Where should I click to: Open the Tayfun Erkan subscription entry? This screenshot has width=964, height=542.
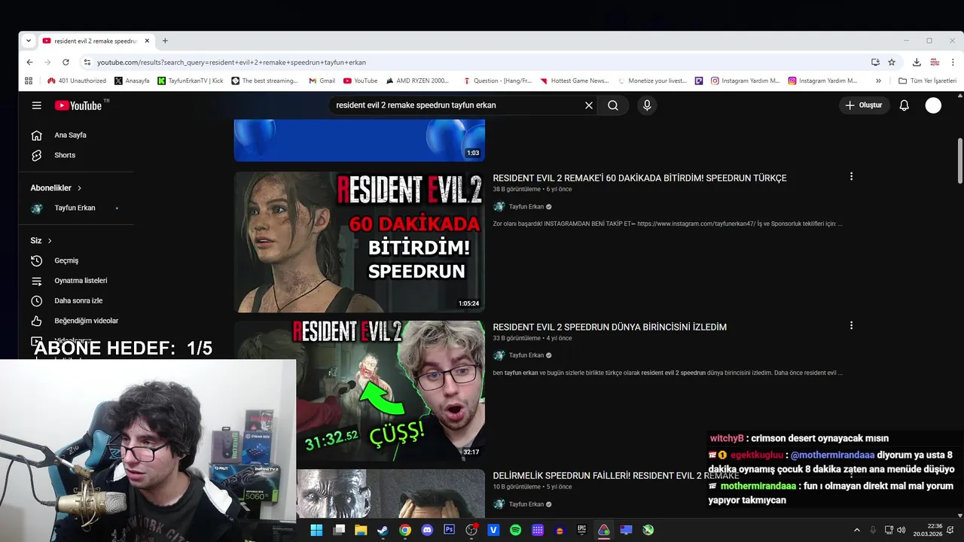point(76,208)
